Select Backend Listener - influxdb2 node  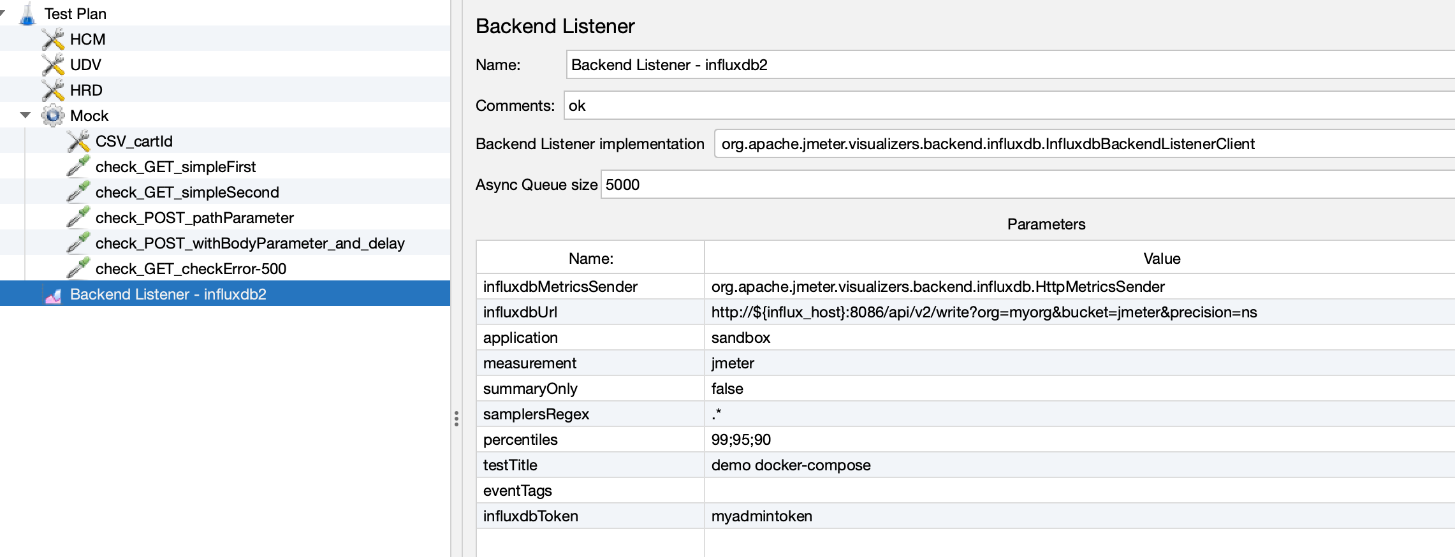[x=168, y=294]
